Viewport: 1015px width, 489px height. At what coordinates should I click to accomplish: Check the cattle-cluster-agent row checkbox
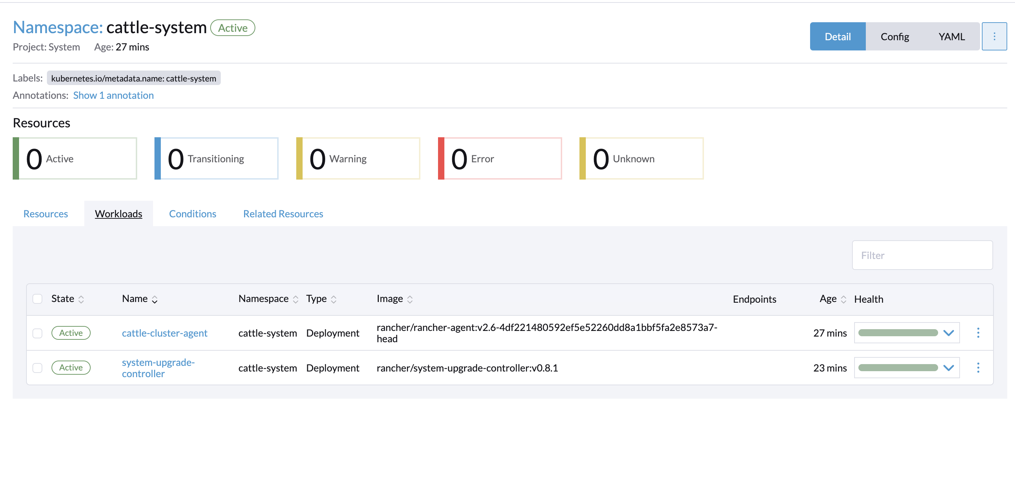tap(37, 333)
